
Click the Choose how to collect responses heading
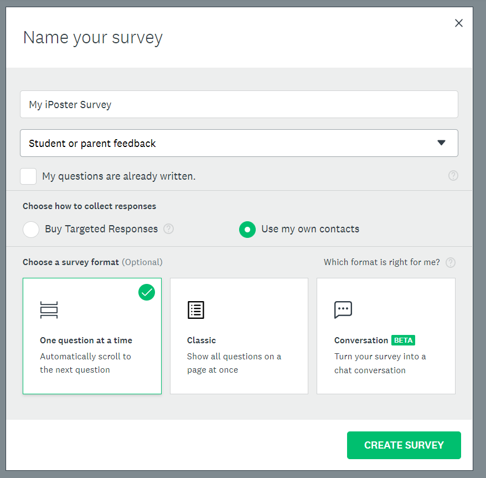pyautogui.click(x=89, y=206)
